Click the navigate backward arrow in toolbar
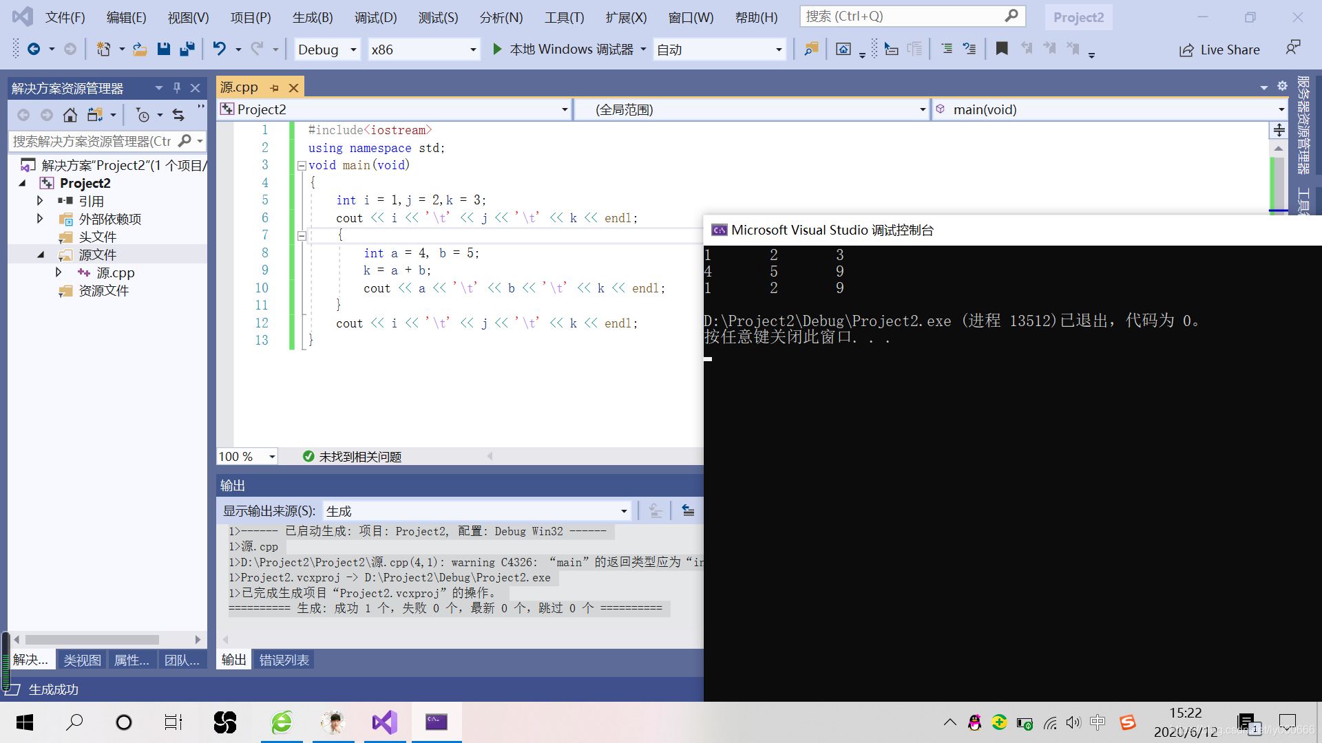The width and height of the screenshot is (1322, 743). (x=33, y=49)
